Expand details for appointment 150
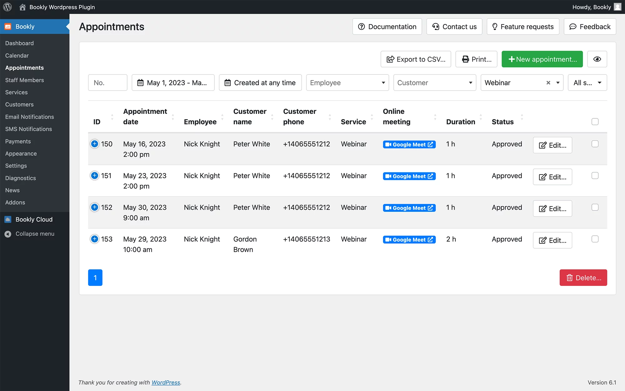 pos(94,144)
